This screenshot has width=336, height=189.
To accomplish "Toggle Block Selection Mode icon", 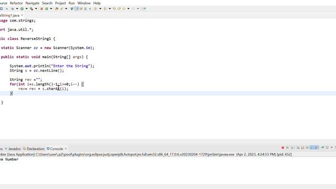I will (x=86, y=9).
